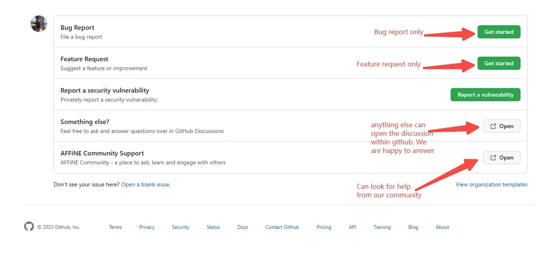The width and height of the screenshot is (554, 279).
Task: Click 'Privately report a security vulnerability.' text
Action: (x=109, y=99)
